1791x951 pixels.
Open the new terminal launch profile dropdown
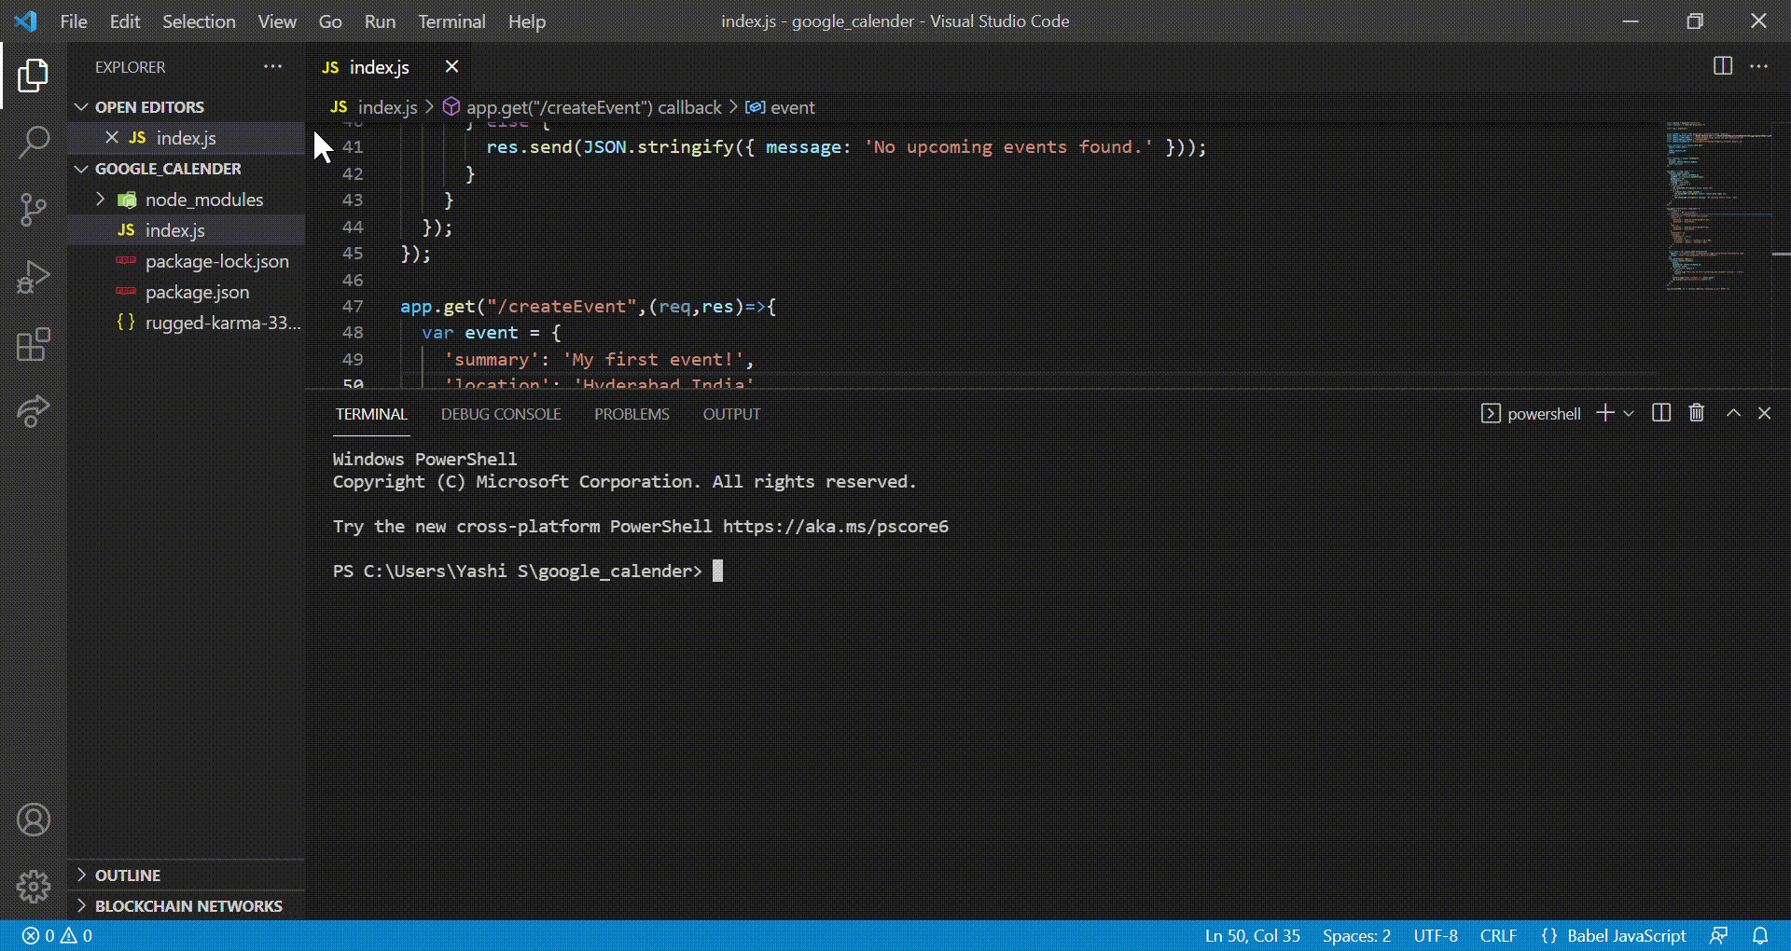pos(1629,413)
